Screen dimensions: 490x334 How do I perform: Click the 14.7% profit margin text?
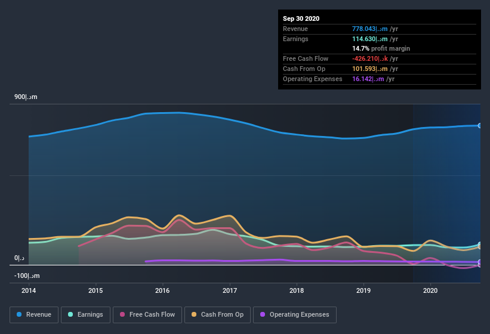tap(381, 49)
